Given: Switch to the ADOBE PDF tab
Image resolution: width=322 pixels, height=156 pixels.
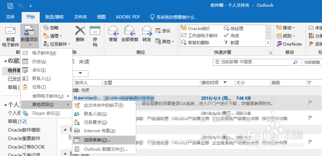Looking at the screenshot, I should pos(128,17).
